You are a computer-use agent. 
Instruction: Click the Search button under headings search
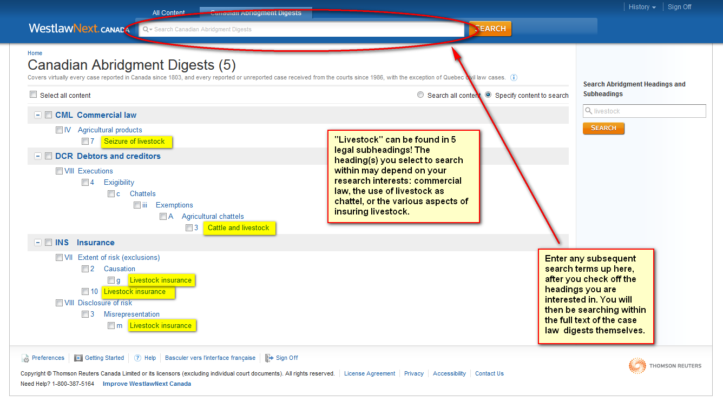point(603,128)
